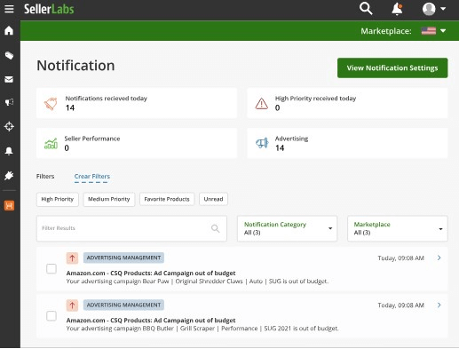This screenshot has height=349, width=459.
Task: Click the BBQ Butler Today, 09:08 AM timestamp
Action: (400, 305)
